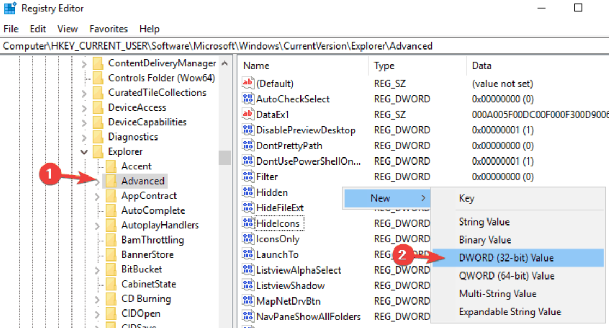609x328 pixels.
Task: Click the tree pane vertical scrollbar thumb
Action: [x=225, y=157]
